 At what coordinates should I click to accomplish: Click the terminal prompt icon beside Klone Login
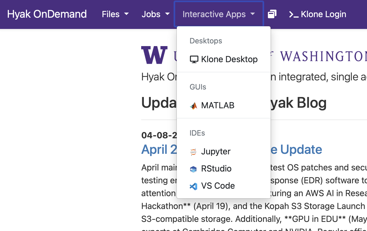point(294,14)
